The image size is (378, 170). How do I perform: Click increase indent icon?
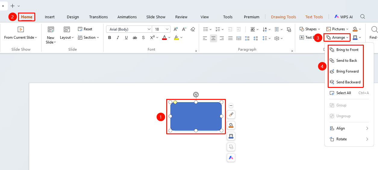239,29
